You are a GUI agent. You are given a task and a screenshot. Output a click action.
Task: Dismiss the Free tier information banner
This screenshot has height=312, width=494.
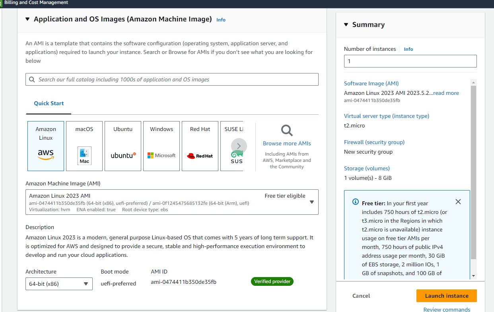pyautogui.click(x=458, y=202)
